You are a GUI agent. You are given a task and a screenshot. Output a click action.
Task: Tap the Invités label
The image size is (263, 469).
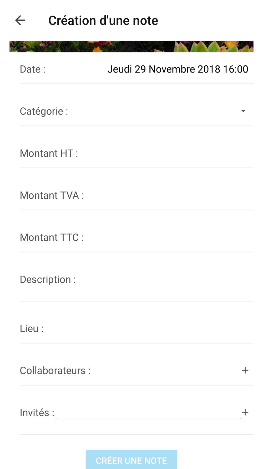[x=37, y=413]
